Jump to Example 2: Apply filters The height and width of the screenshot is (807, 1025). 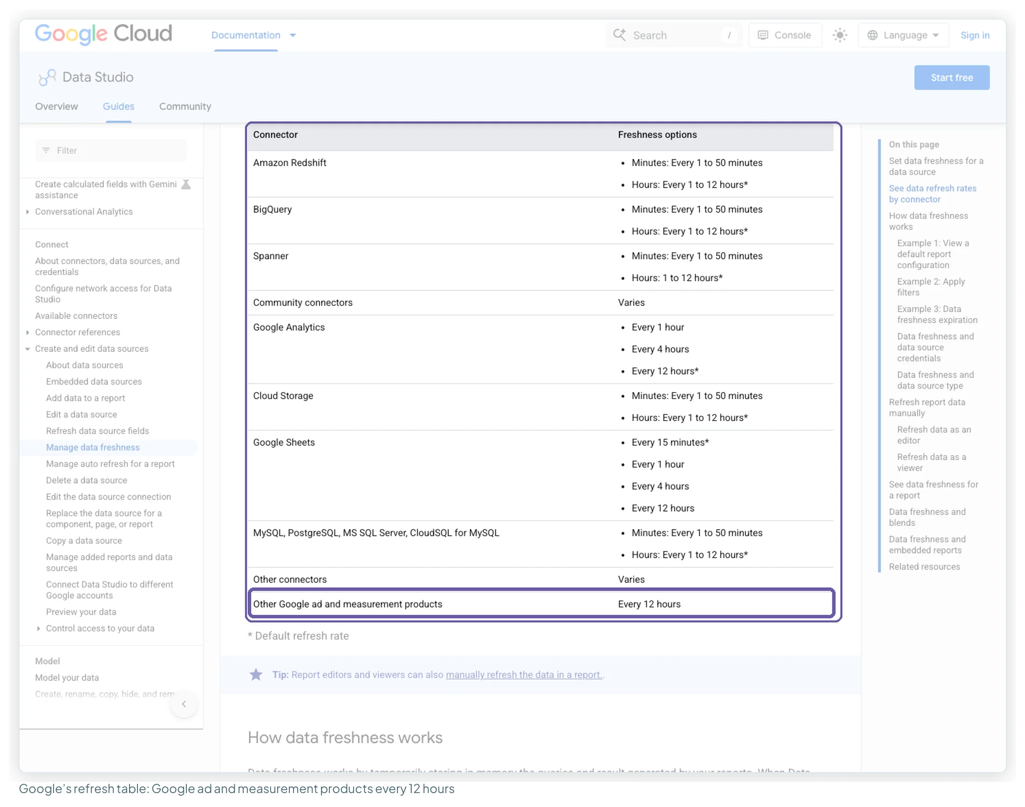pyautogui.click(x=930, y=287)
